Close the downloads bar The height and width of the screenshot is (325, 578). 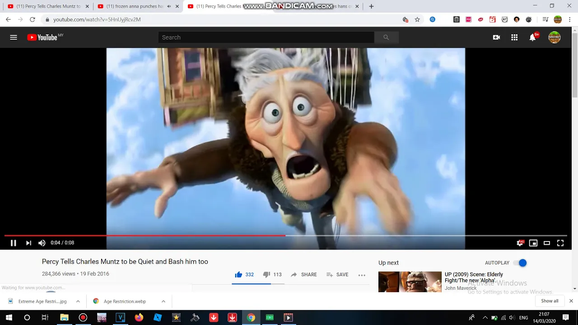571,301
